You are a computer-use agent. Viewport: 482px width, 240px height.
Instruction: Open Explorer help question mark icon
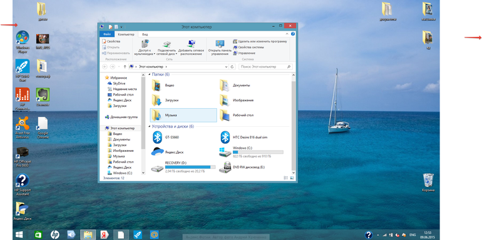(293, 34)
